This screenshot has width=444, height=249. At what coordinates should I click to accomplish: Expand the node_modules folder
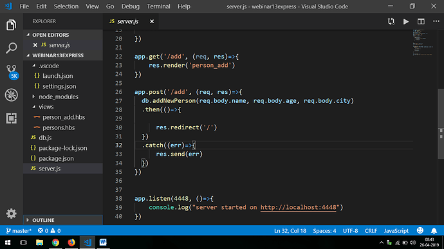coord(59,97)
